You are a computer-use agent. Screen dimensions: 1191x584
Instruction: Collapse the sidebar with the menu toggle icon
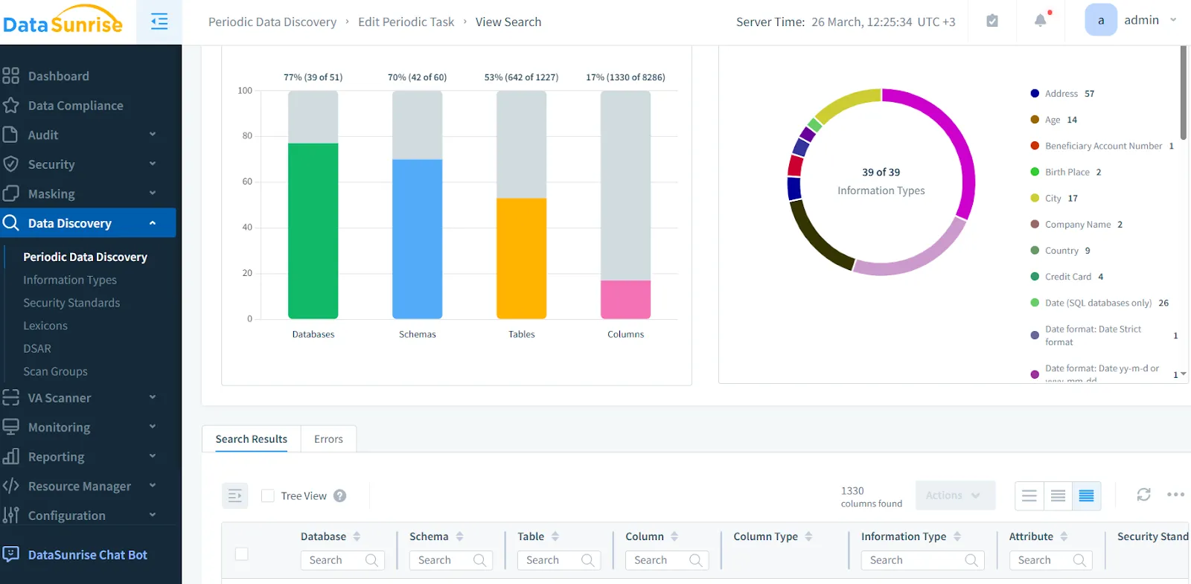159,22
